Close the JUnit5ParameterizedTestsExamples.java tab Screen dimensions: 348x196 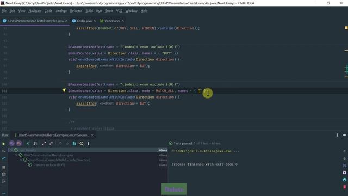66,21
